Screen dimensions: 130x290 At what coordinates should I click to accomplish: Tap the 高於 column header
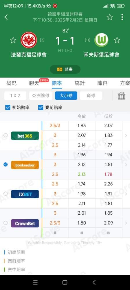(82, 116)
